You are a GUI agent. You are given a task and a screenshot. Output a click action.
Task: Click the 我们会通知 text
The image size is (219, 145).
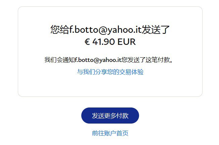point(59,60)
